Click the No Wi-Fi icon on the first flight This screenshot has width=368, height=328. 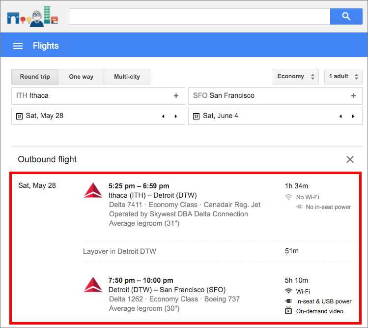coord(288,197)
